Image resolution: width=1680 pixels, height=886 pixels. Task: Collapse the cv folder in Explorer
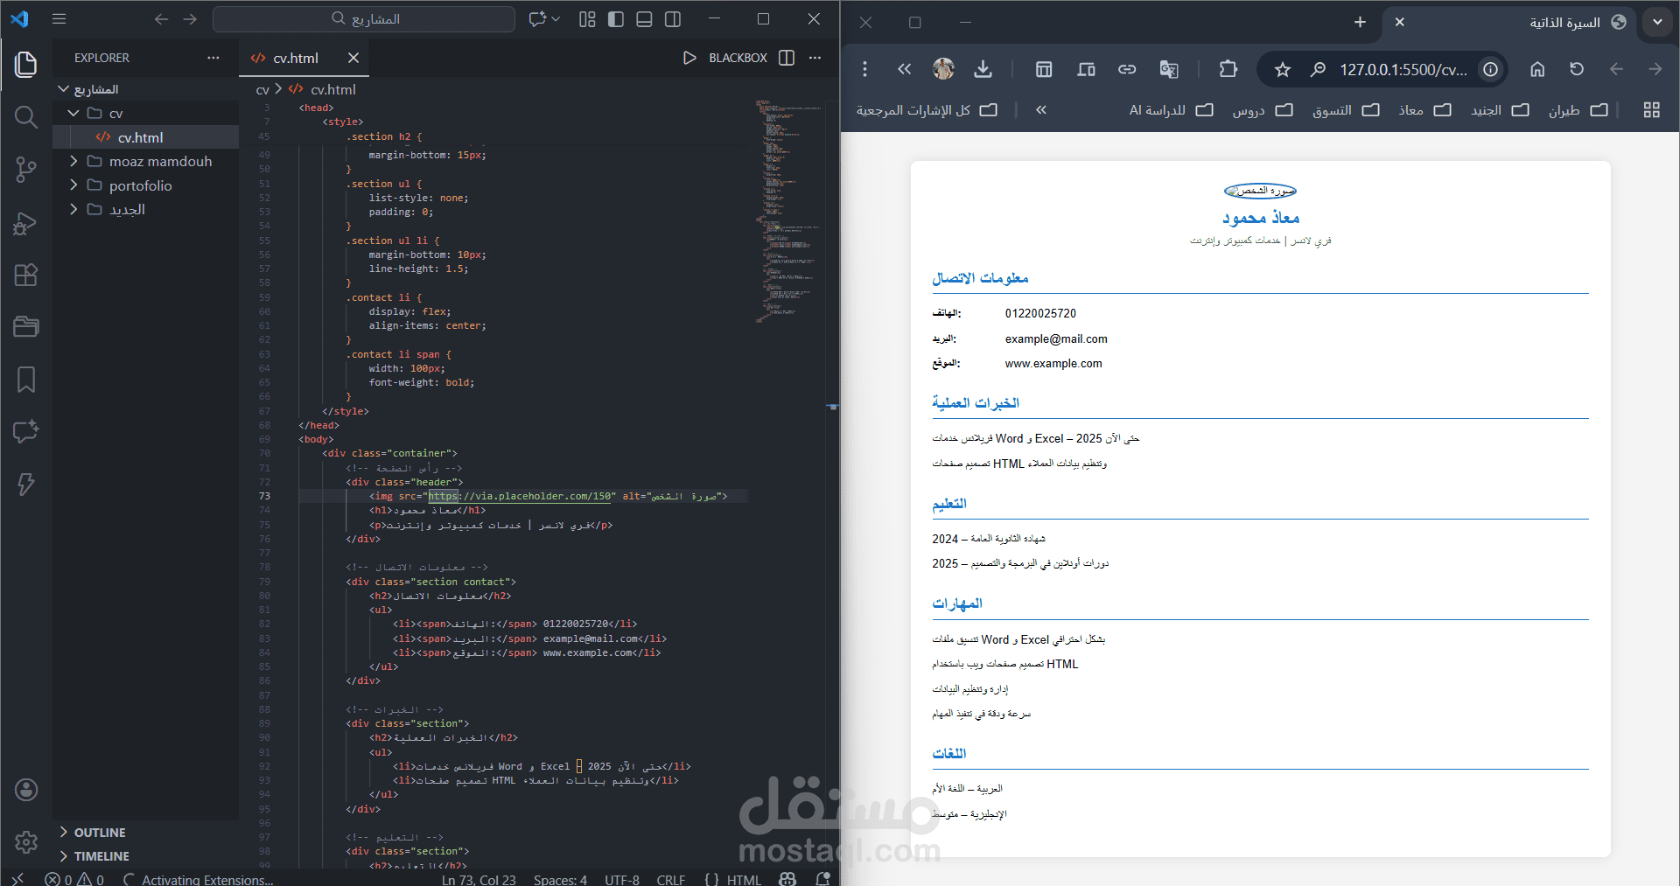73,113
